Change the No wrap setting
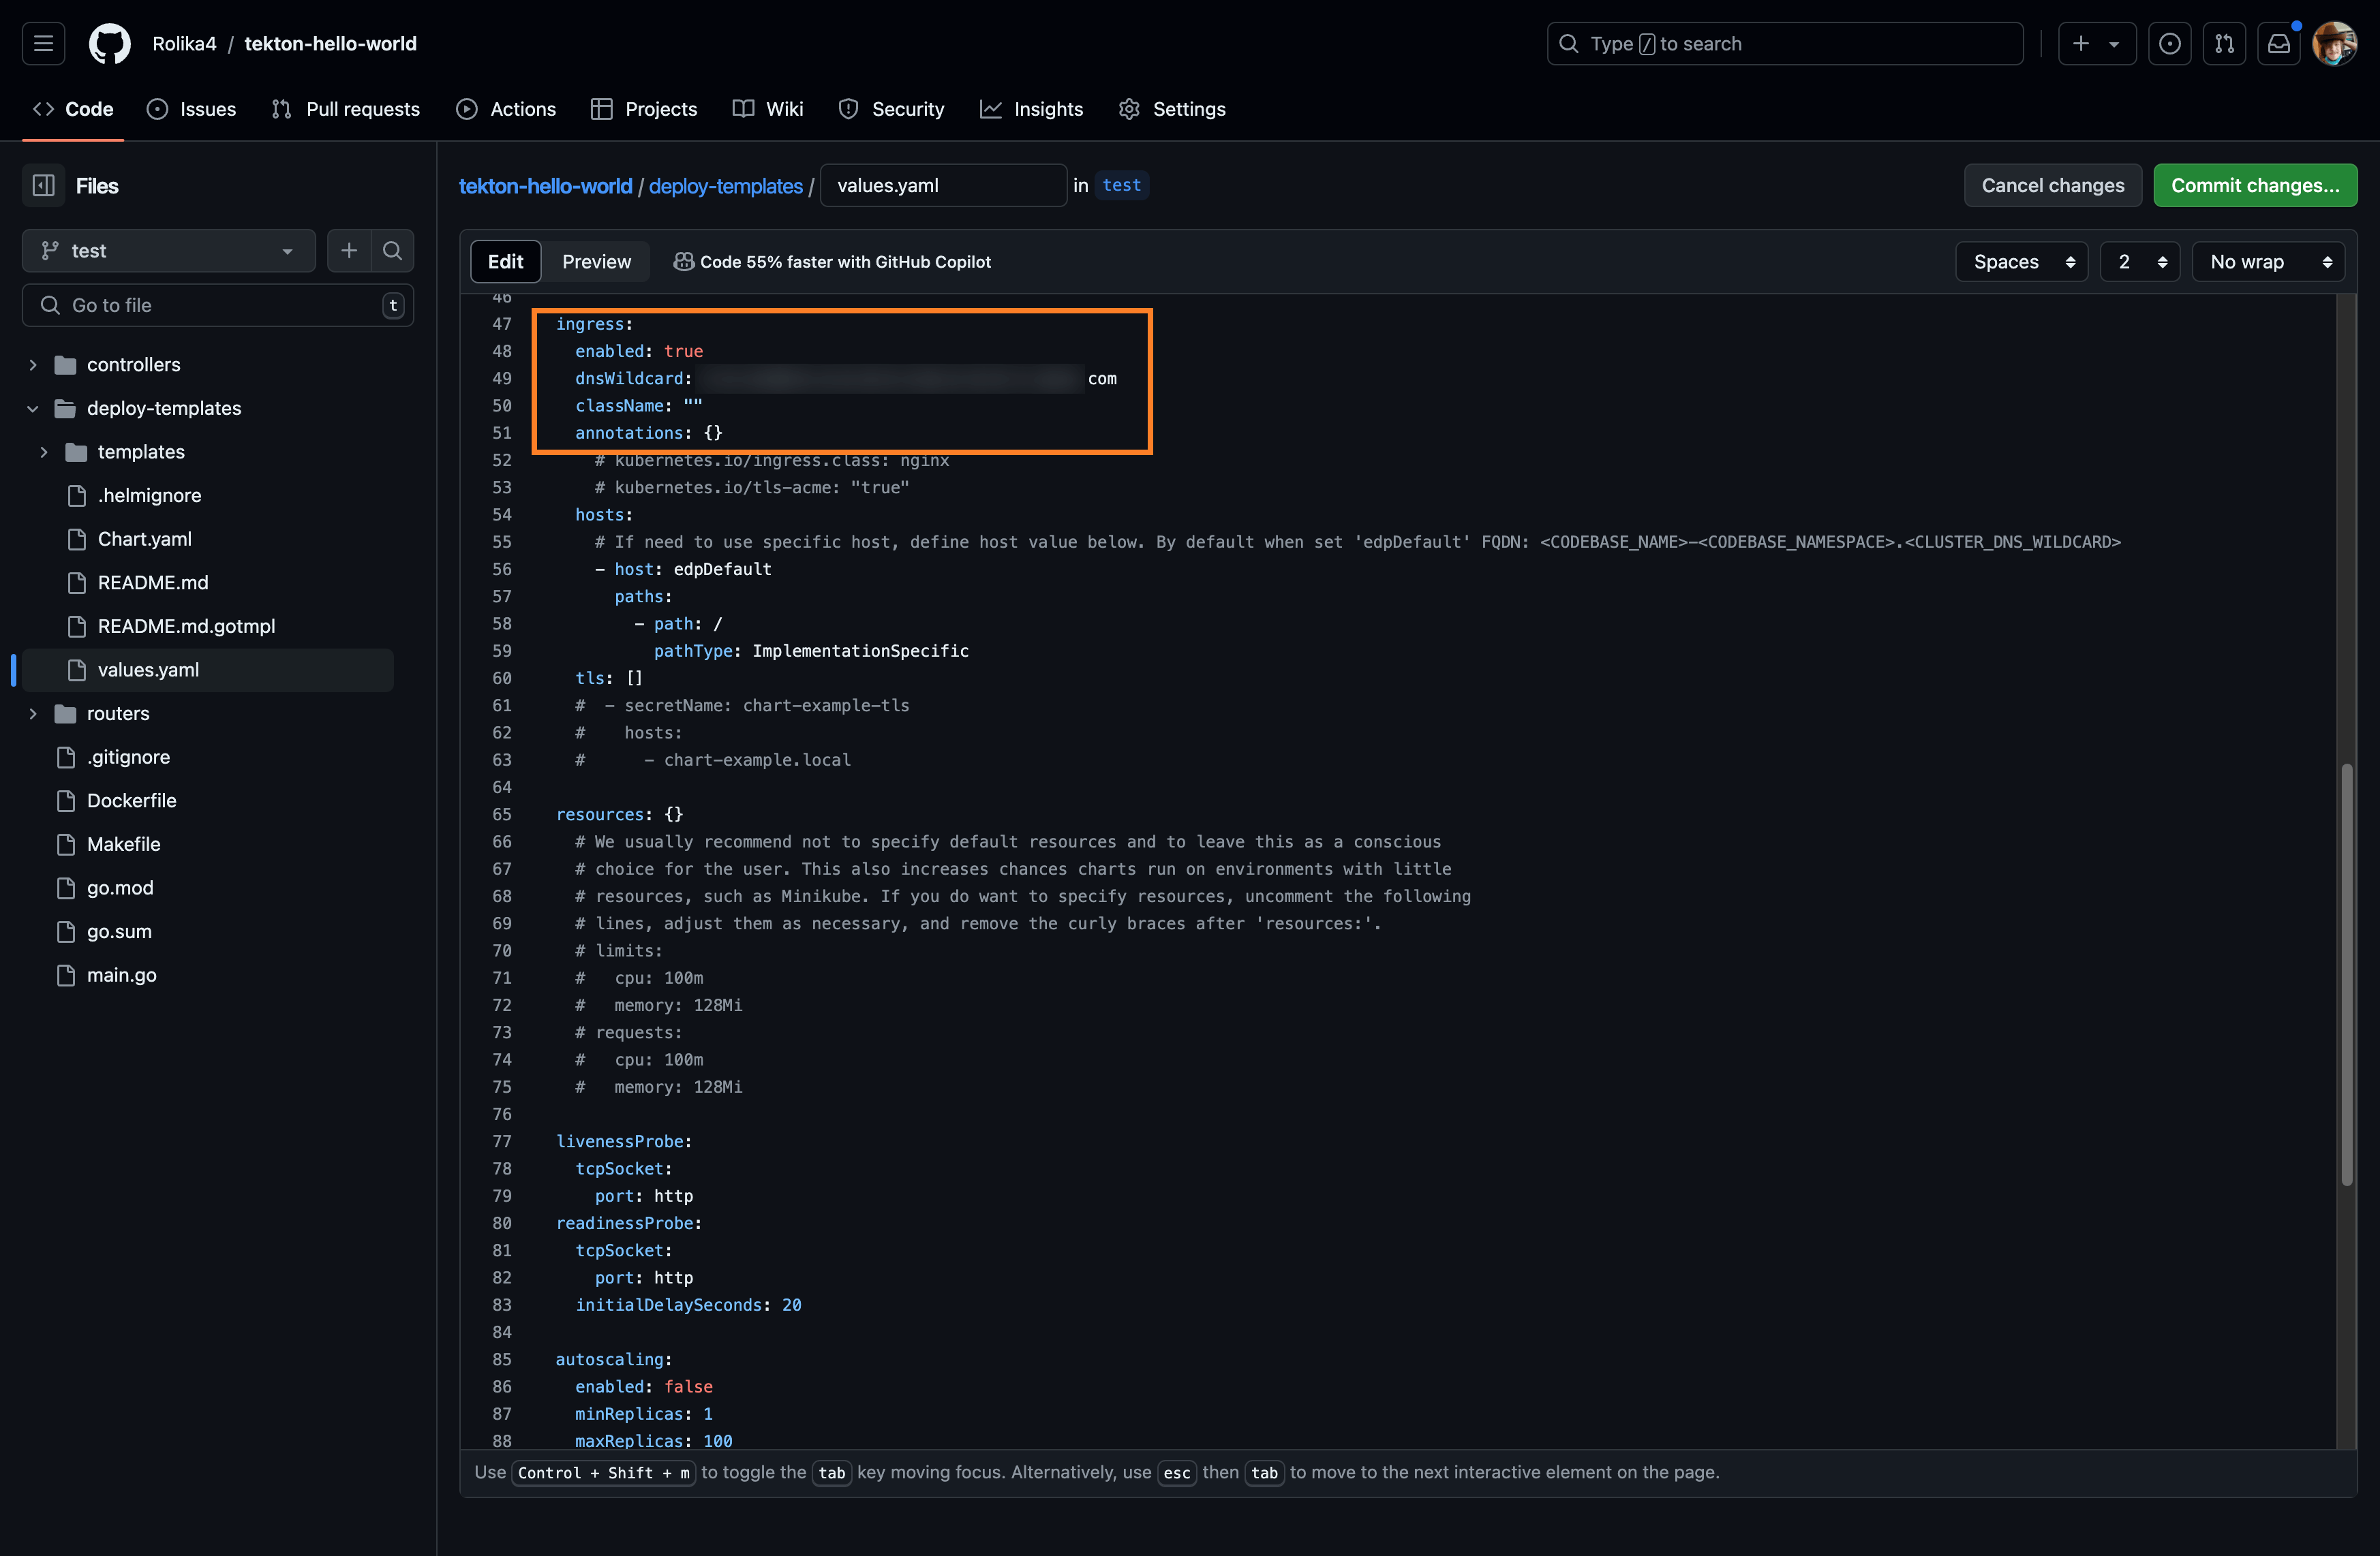 coord(2268,261)
